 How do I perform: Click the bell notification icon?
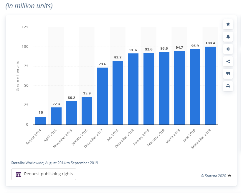pyautogui.click(x=228, y=37)
